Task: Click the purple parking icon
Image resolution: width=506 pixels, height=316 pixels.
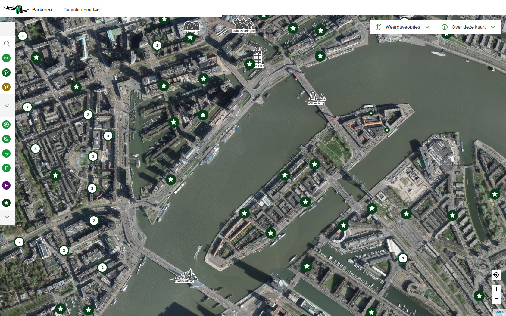Action: tap(6, 185)
